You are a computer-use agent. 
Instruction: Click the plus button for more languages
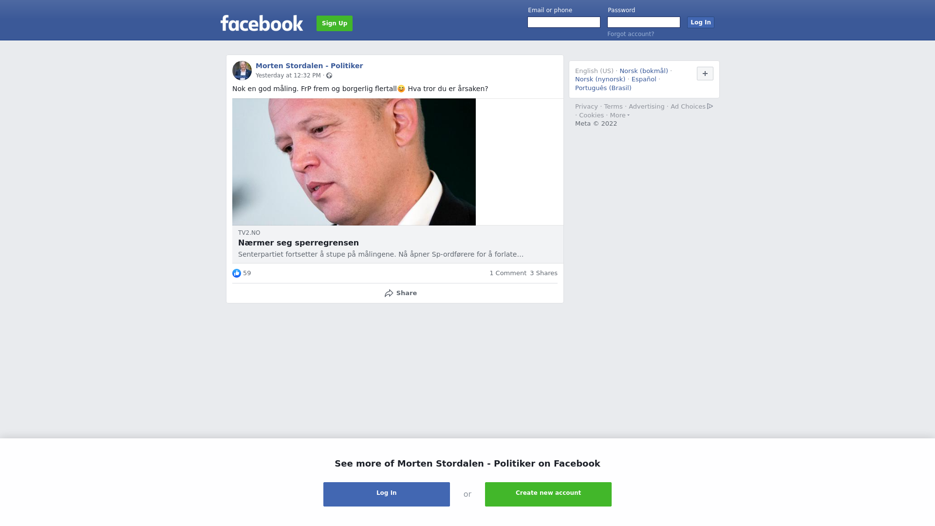click(x=705, y=74)
